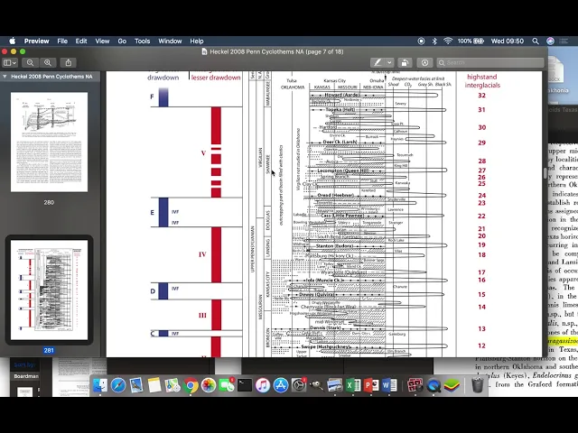Open the Notification Center list icon
This screenshot has width=578, height=433.
coord(564,41)
